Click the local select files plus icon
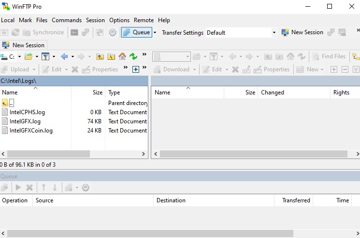 pyautogui.click(x=136, y=69)
